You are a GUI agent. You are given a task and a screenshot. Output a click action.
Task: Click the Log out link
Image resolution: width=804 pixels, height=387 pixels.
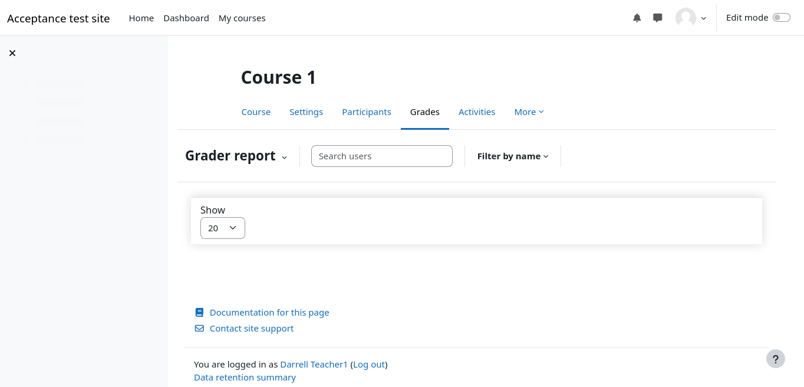tap(369, 365)
